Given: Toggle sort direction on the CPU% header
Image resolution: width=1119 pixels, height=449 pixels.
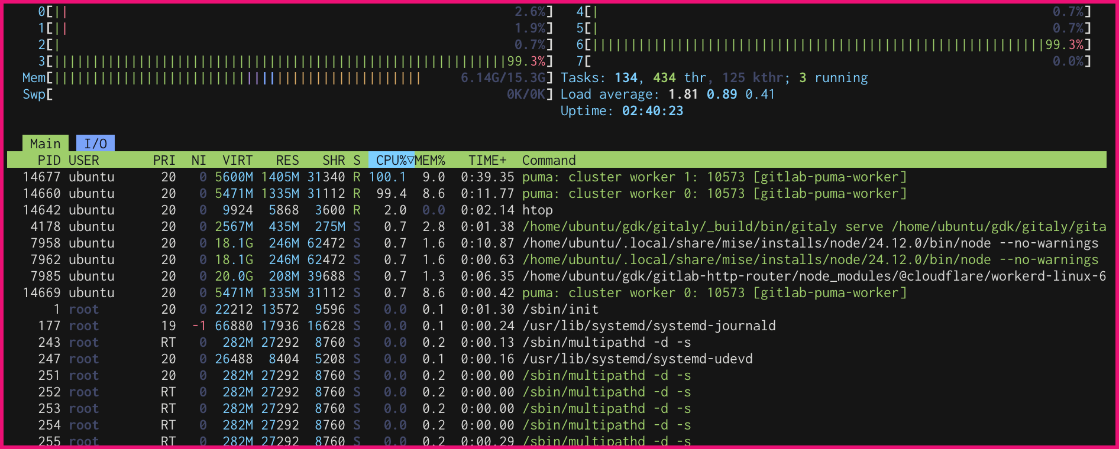Looking at the screenshot, I should click(392, 160).
